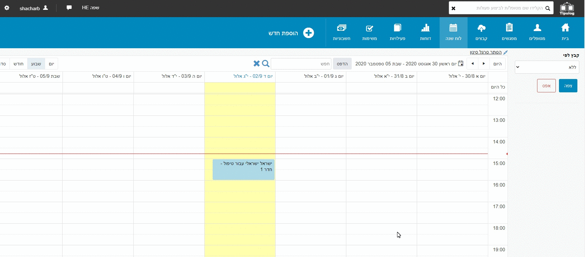Open חשבוניות invoices tab

342,32
